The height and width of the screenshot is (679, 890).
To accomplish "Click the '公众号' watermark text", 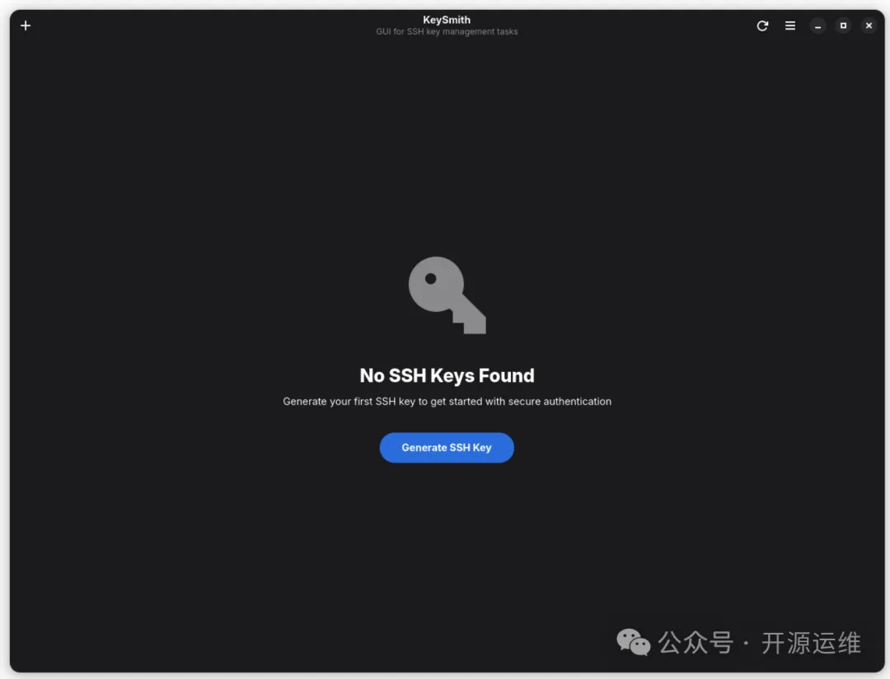I will (696, 643).
